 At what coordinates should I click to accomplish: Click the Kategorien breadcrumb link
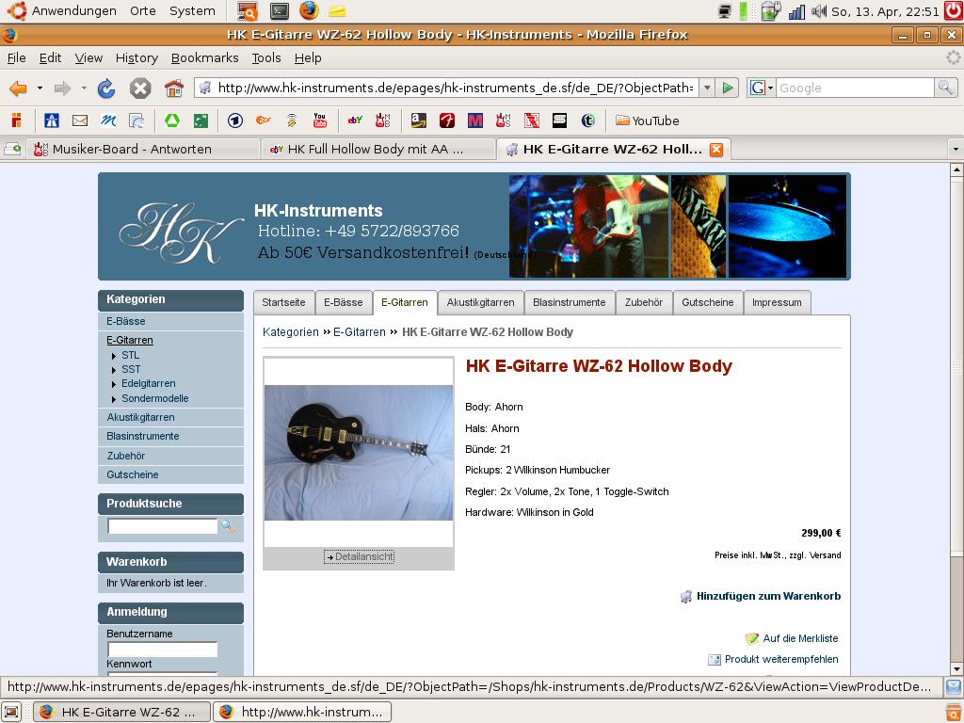tap(290, 332)
